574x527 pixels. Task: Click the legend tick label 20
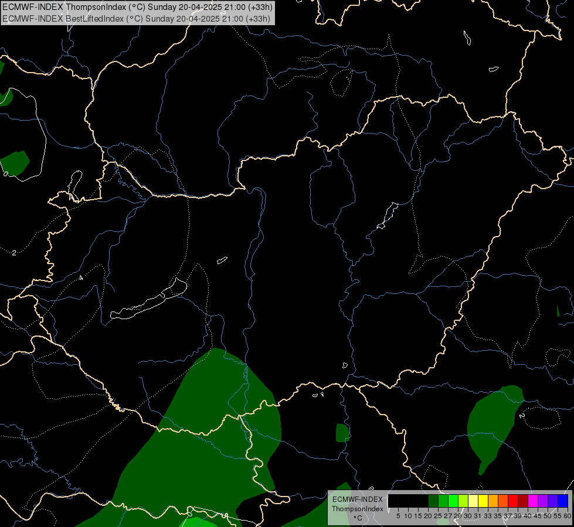[428, 516]
